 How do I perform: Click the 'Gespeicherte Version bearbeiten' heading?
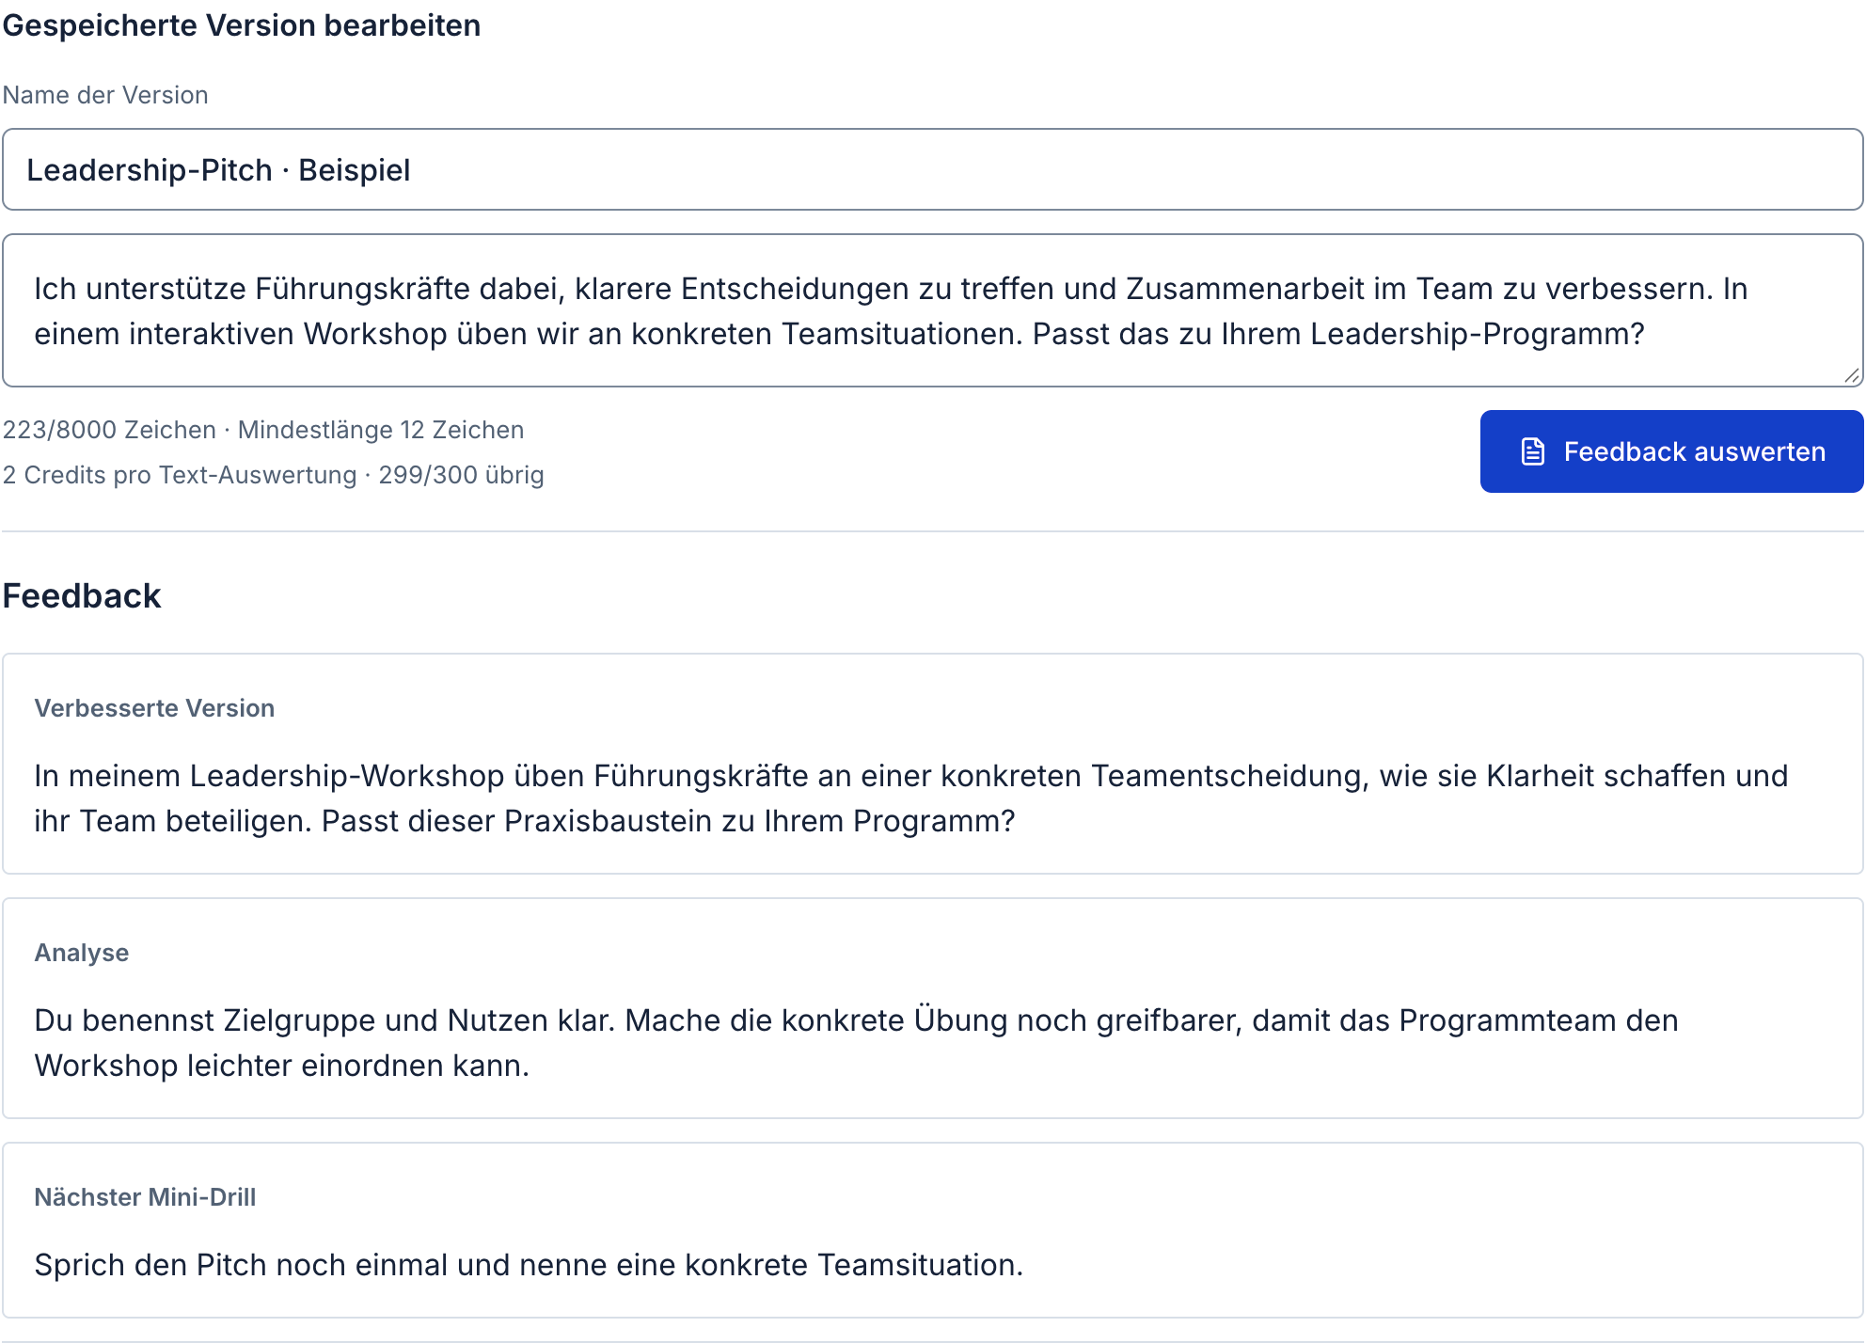[x=242, y=25]
